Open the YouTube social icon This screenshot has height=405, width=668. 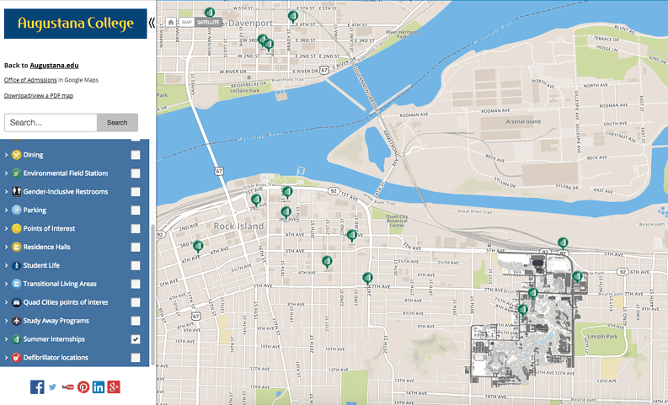tap(67, 386)
